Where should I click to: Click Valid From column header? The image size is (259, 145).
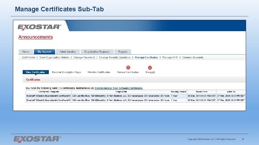click(x=202, y=92)
